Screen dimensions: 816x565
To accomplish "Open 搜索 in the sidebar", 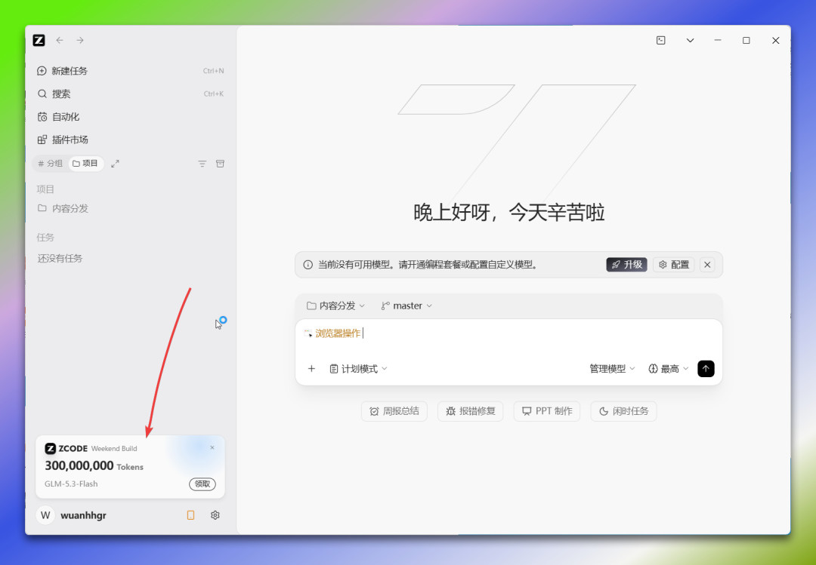I will click(130, 94).
